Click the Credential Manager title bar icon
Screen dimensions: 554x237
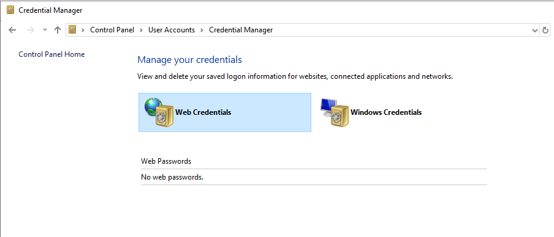point(10,10)
